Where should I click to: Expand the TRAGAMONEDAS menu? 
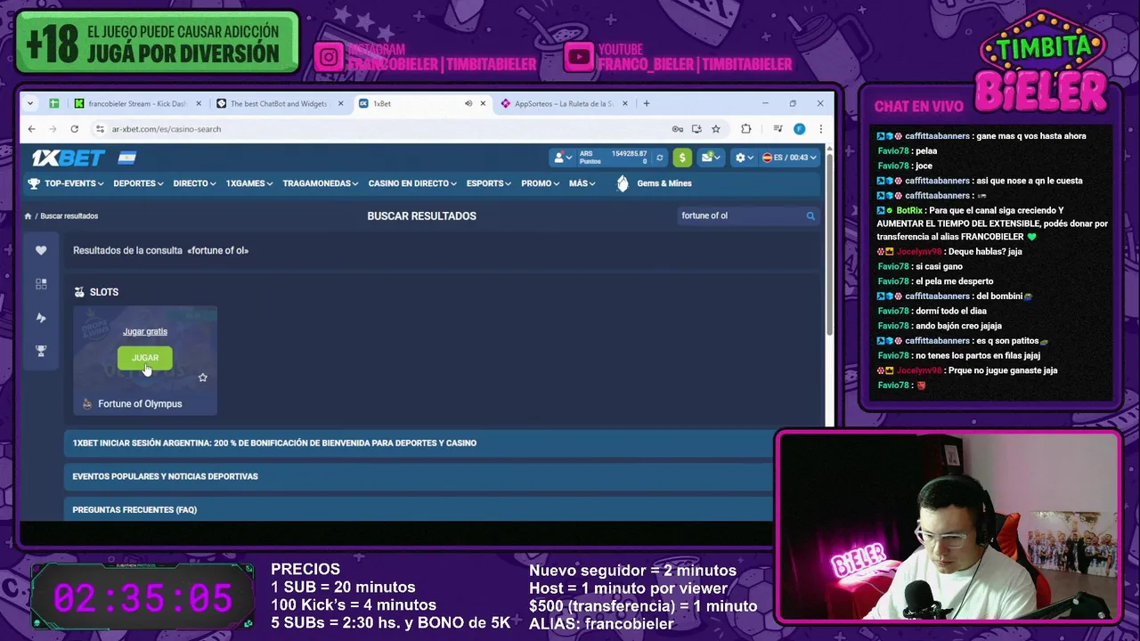[x=321, y=183]
